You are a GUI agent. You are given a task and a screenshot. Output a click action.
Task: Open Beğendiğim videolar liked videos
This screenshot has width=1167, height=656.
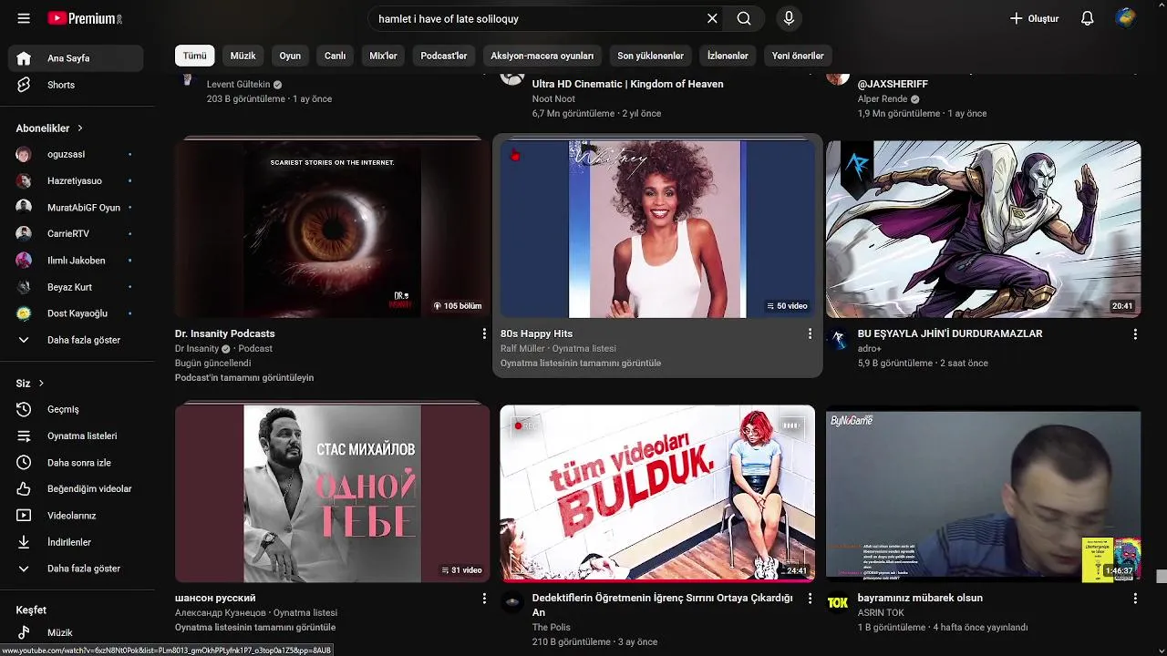[77, 489]
